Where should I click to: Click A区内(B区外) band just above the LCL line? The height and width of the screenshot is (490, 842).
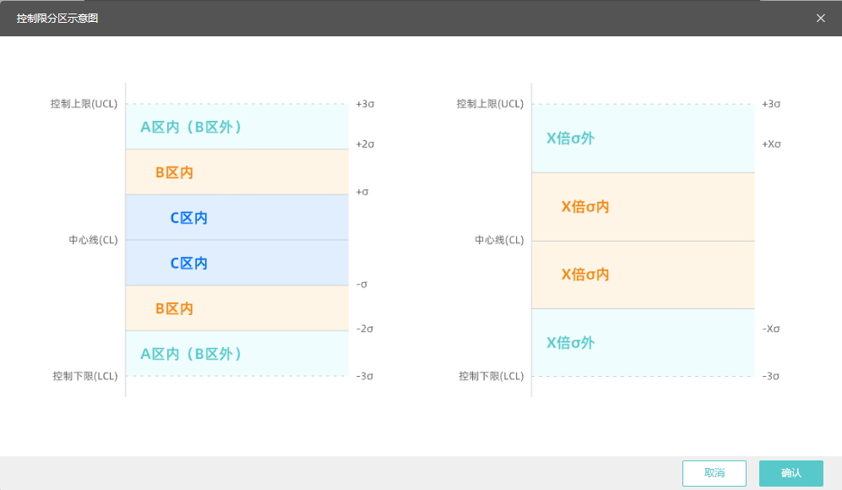(237, 353)
